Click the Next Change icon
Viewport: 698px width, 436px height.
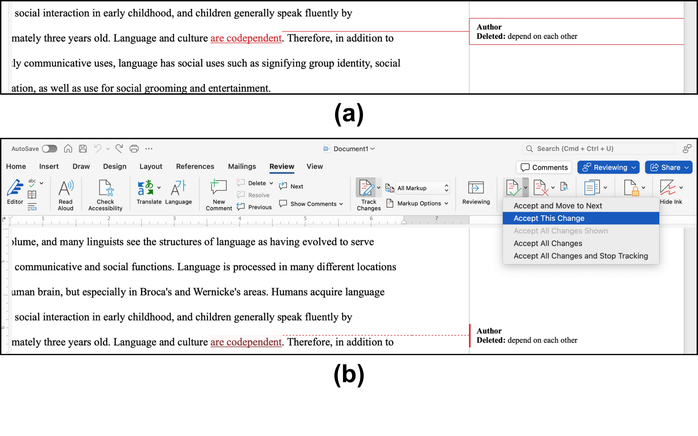click(564, 186)
